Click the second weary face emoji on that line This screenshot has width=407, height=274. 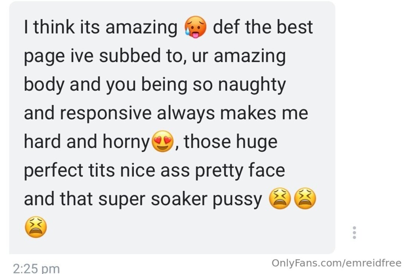[x=306, y=199]
